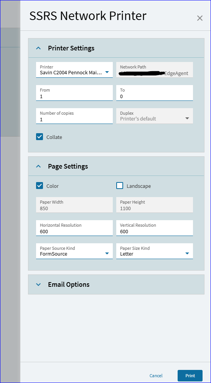211x383 pixels.
Task: Expand the Email Options section
Action: coord(38,284)
